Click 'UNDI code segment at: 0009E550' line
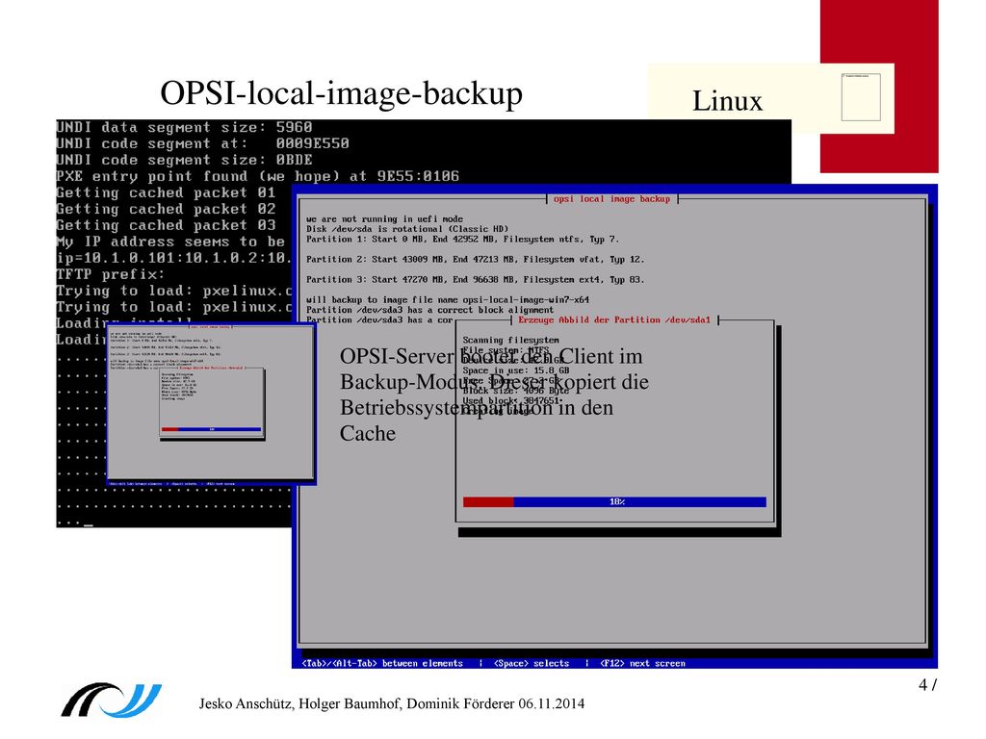 (x=202, y=144)
